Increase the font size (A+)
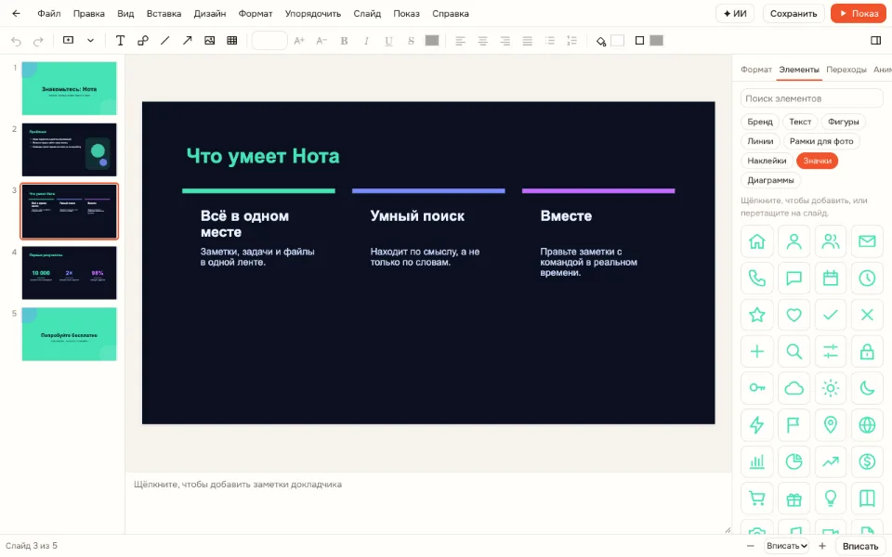Viewport: 892px width, 557px height. coord(299,40)
